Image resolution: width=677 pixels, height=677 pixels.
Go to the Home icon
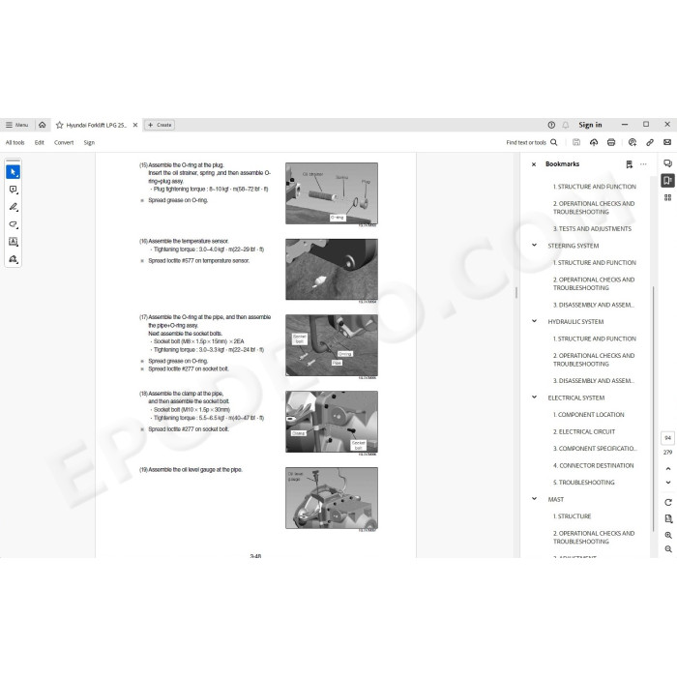click(x=43, y=125)
